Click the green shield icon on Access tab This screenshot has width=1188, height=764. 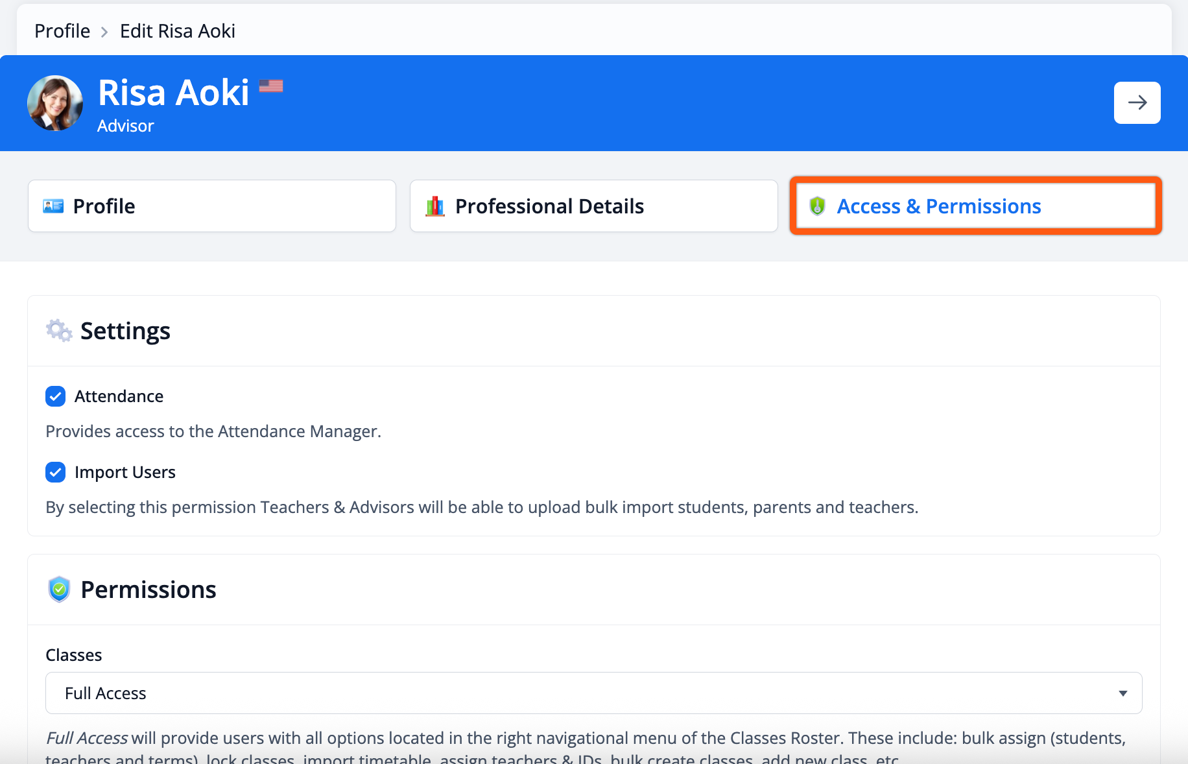[x=817, y=206]
